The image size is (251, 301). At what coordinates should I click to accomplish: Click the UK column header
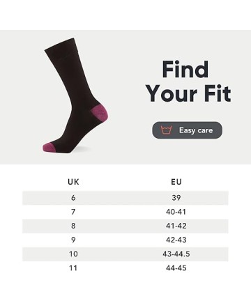coord(73,182)
